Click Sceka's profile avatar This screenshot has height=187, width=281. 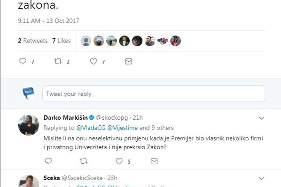[28, 182]
